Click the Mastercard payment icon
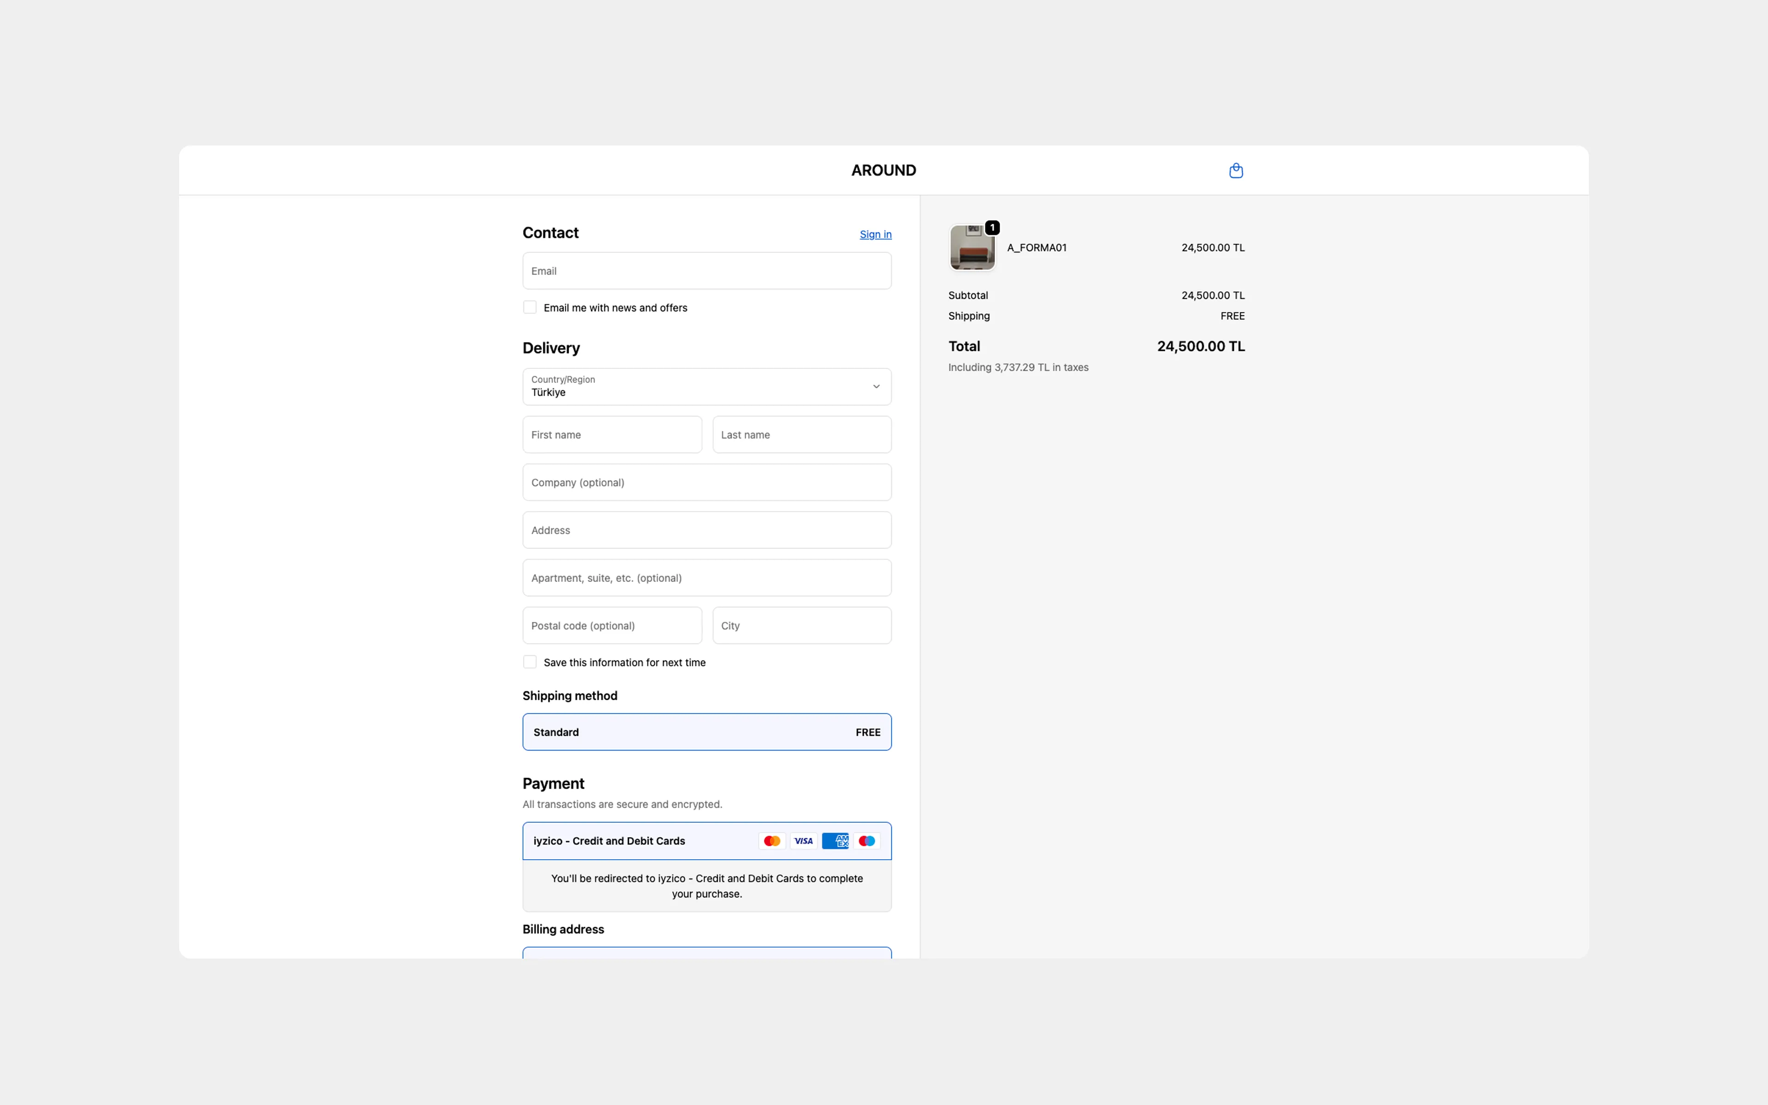This screenshot has width=1768, height=1105. 772,841
